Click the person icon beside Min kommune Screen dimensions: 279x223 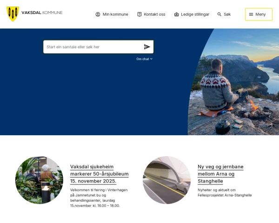98,14
